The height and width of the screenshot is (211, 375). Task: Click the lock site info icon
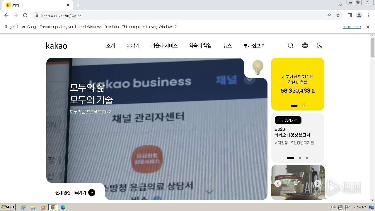pos(37,15)
